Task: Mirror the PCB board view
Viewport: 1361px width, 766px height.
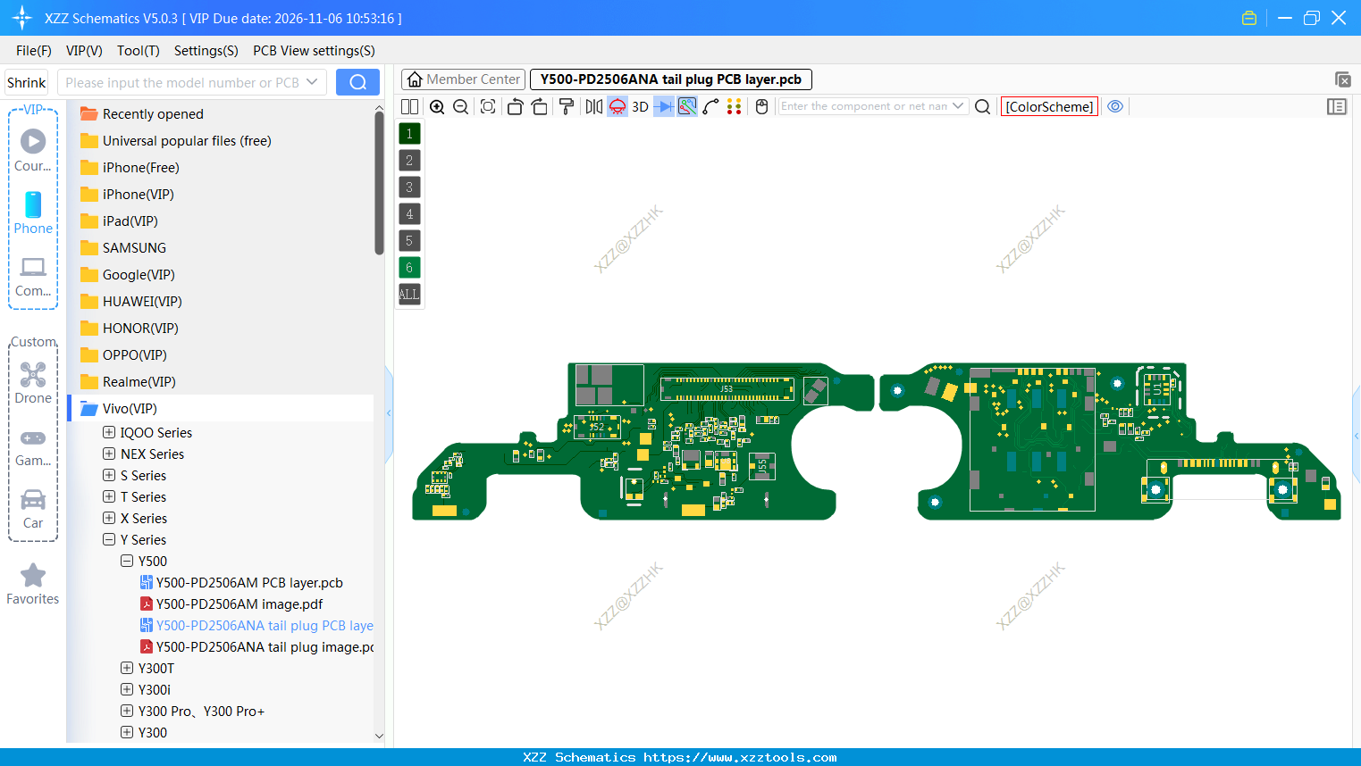Action: (x=592, y=106)
